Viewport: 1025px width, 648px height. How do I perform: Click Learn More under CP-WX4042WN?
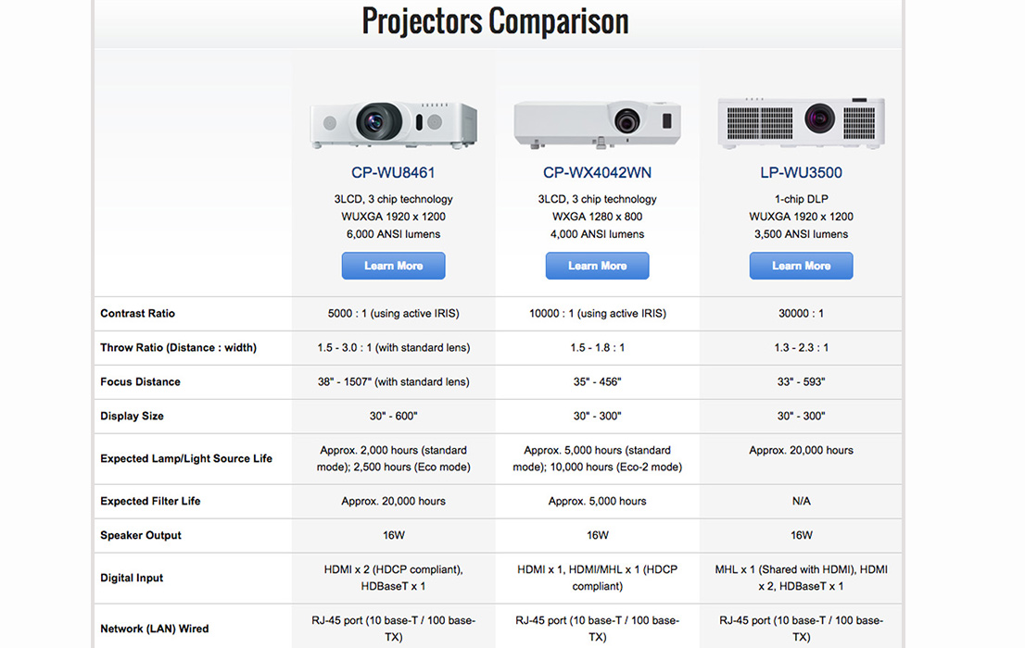coord(598,266)
